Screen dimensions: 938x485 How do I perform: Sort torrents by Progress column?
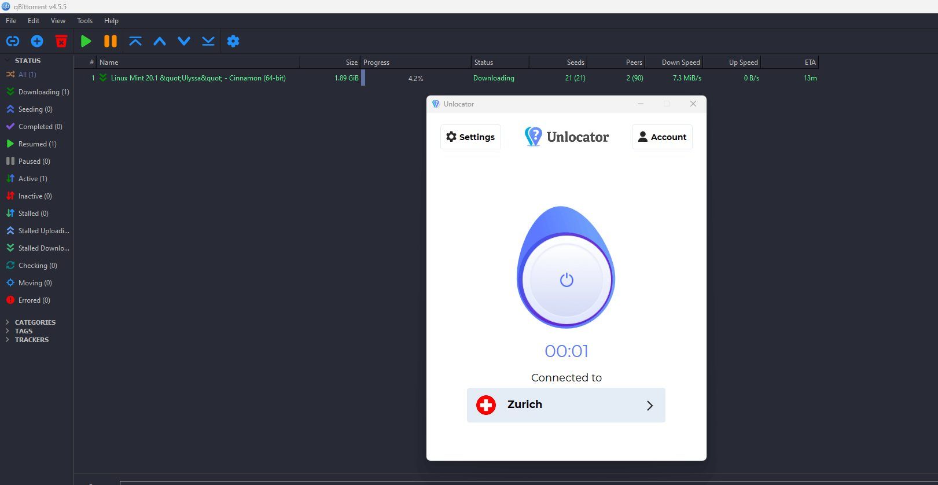(416, 63)
